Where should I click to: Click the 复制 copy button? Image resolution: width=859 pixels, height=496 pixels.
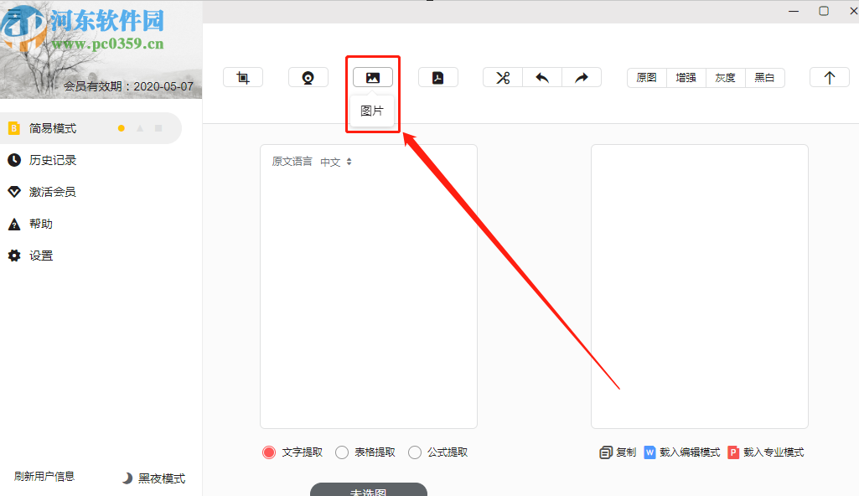pos(618,452)
